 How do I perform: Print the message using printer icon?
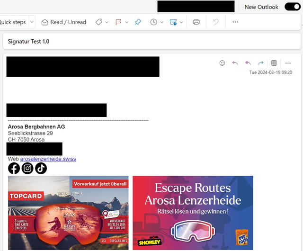pyautogui.click(x=196, y=22)
